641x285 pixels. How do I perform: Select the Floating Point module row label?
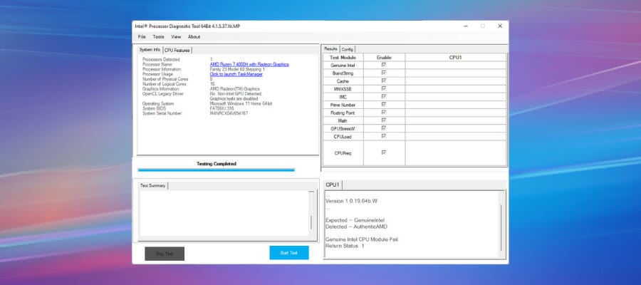coord(343,113)
